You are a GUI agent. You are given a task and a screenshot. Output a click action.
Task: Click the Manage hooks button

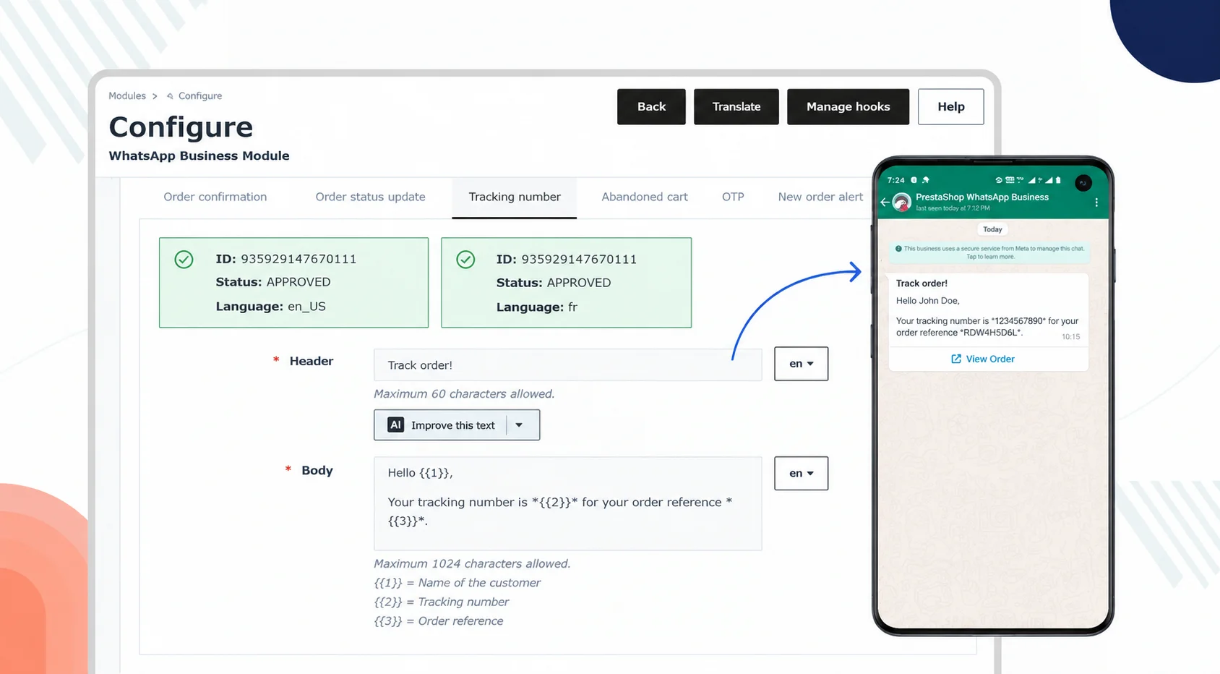(x=848, y=106)
